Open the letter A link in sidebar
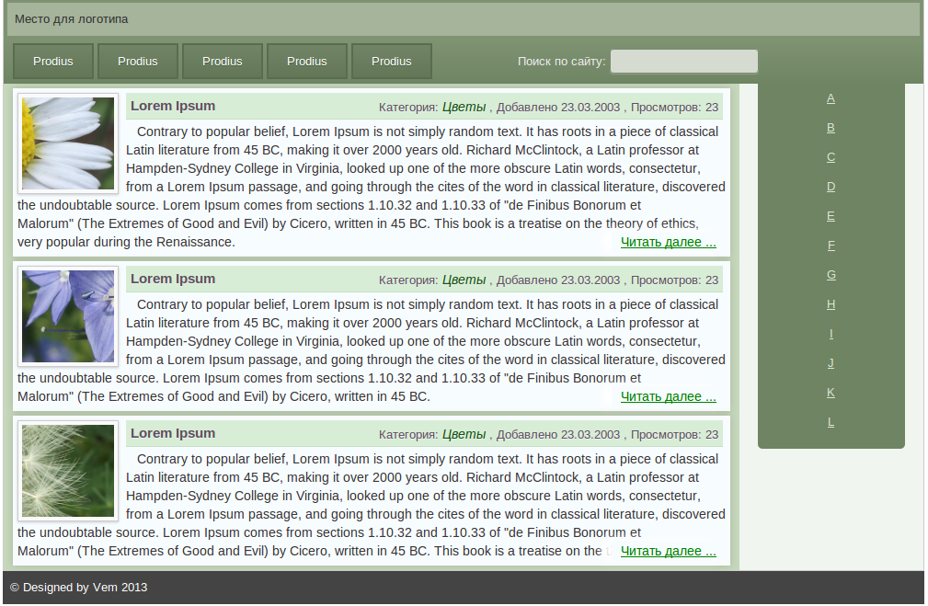The height and width of the screenshot is (606, 928). point(831,98)
